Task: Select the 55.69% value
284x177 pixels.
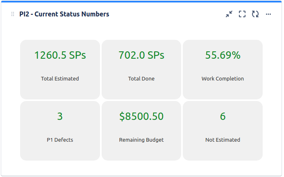Action: pos(223,55)
